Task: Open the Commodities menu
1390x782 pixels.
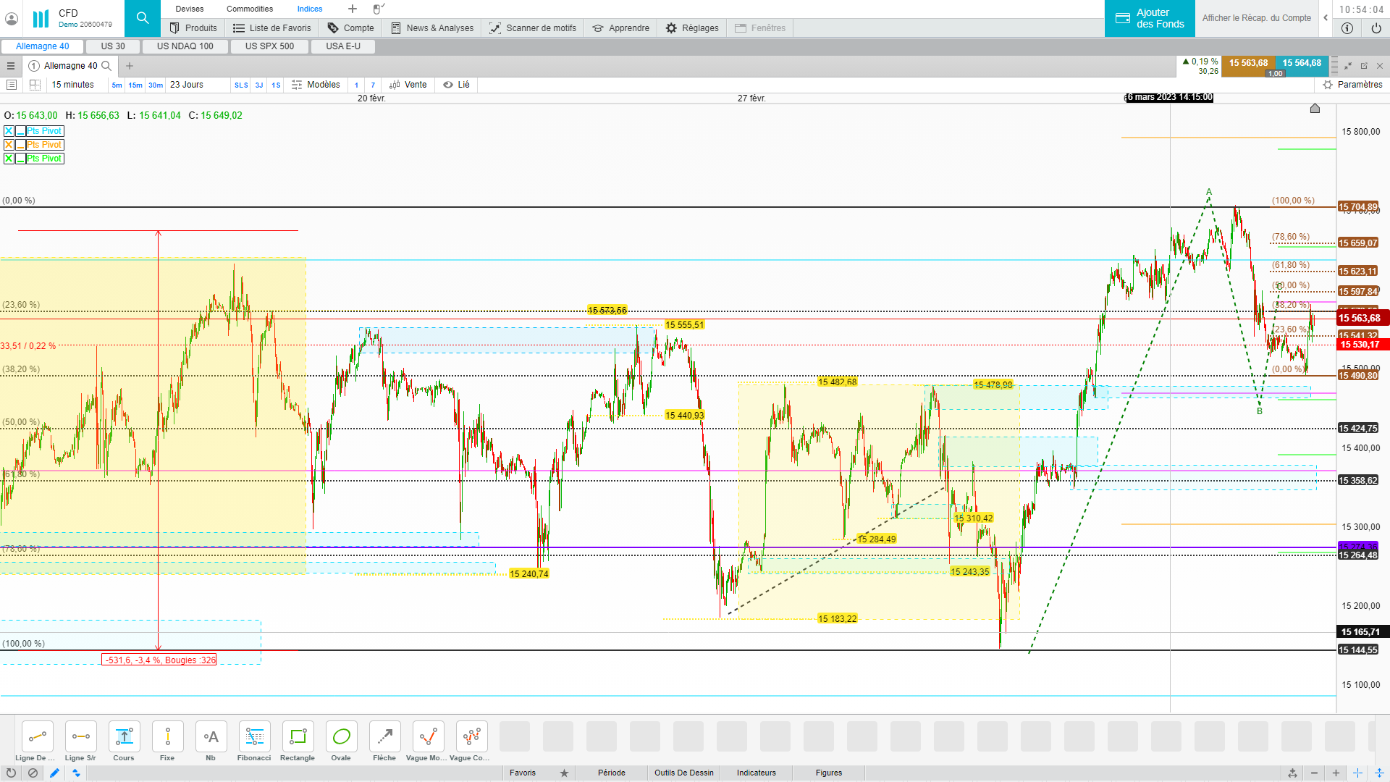Action: click(x=250, y=9)
